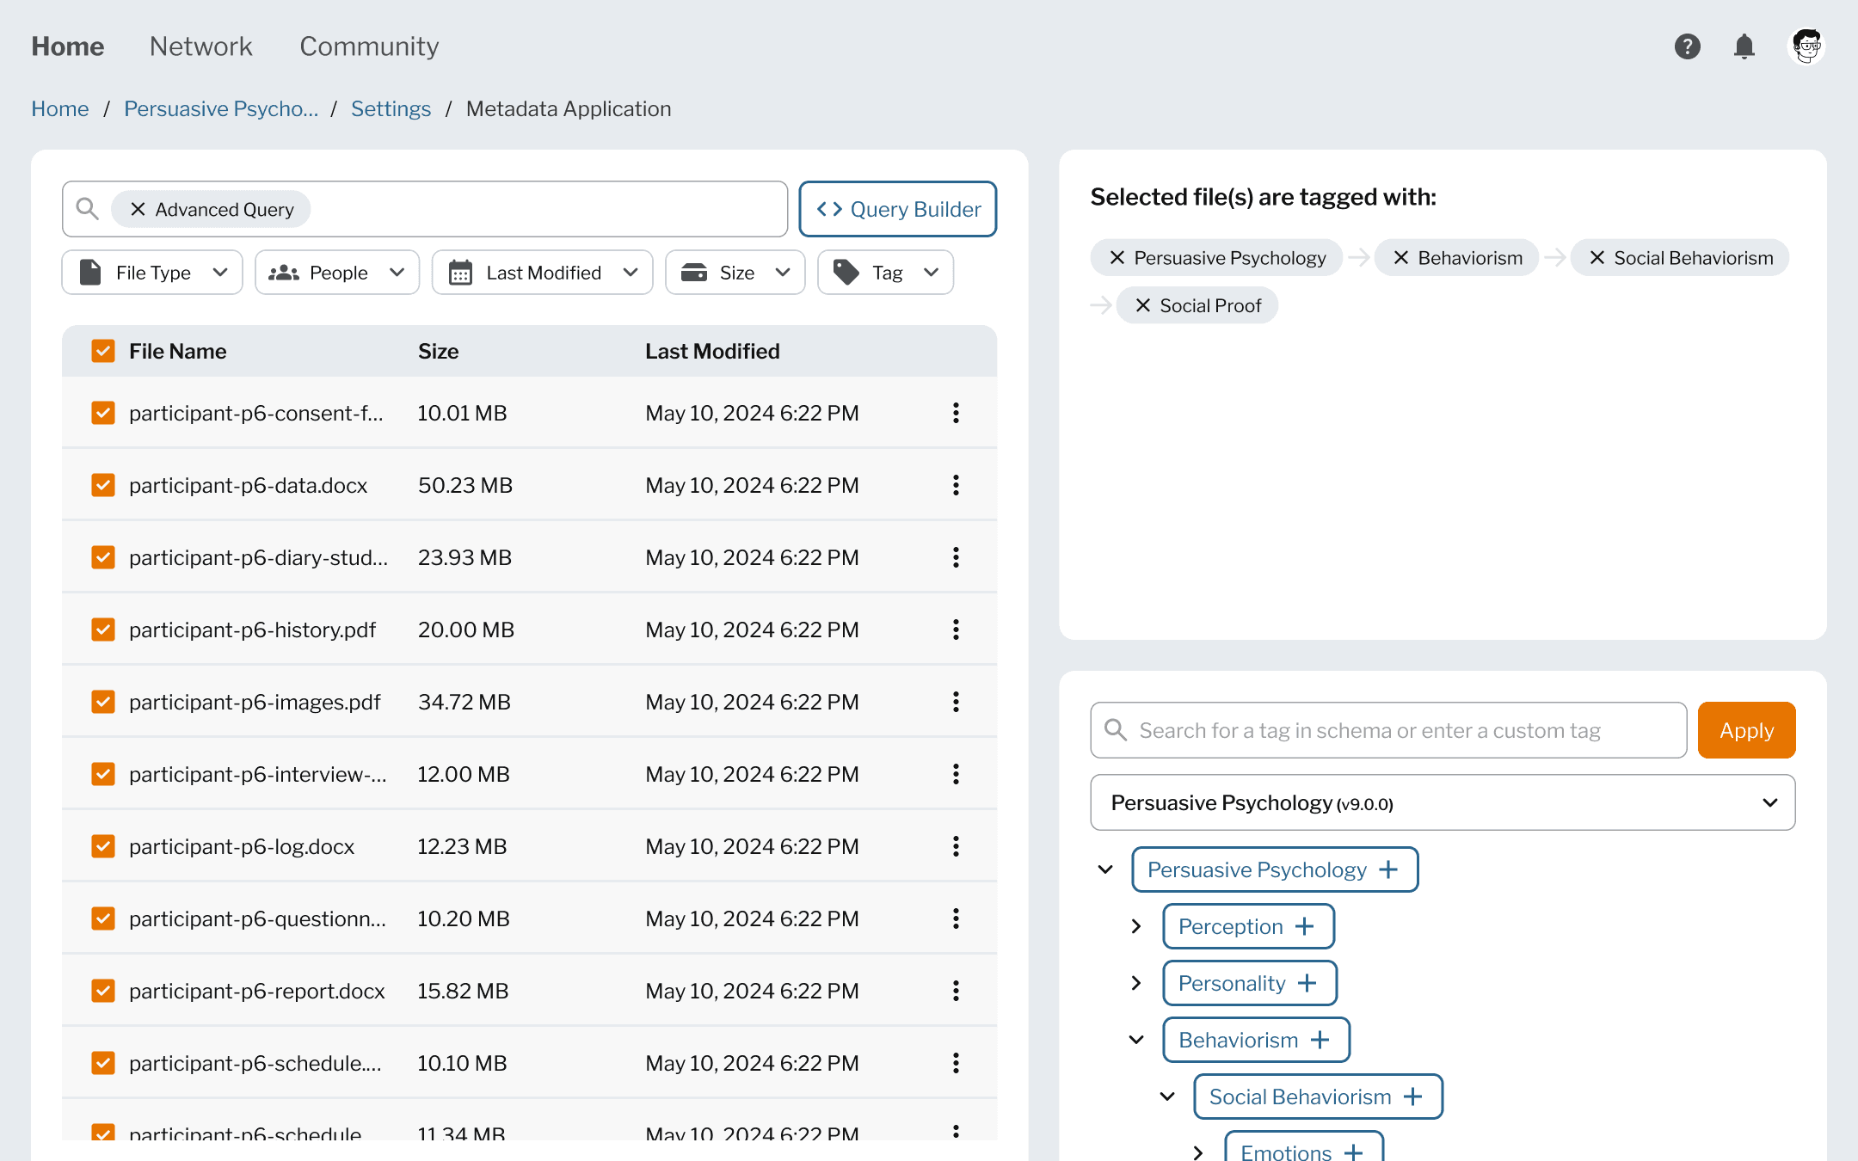Open the help question mark icon
1858x1161 pixels.
pyautogui.click(x=1687, y=46)
